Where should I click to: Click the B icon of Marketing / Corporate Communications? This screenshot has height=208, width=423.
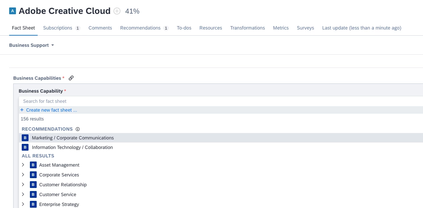25,138
